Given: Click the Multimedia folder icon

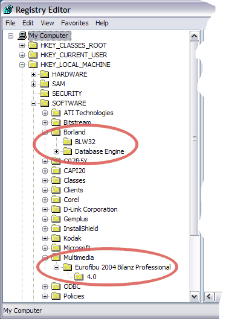Looking at the screenshot, I should click(56, 257).
